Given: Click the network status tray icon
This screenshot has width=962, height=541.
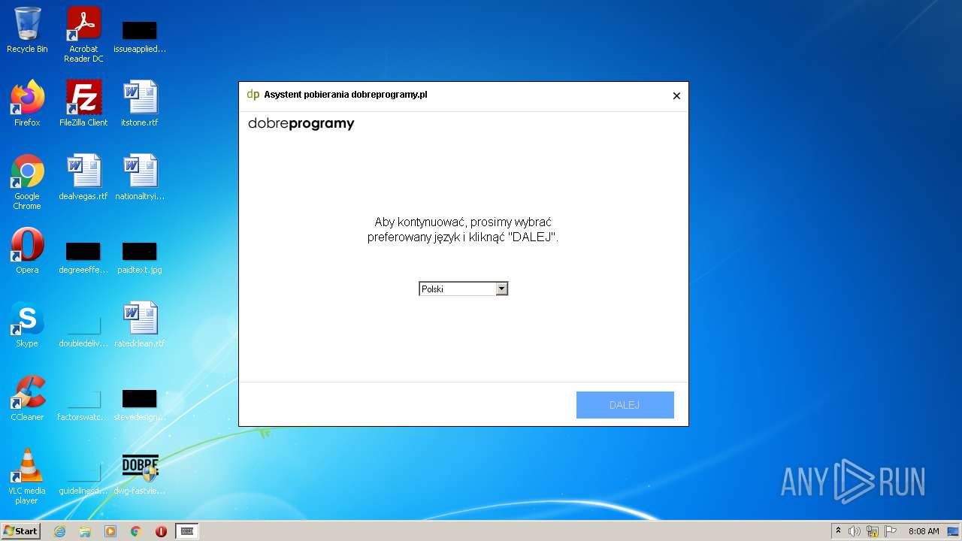Looking at the screenshot, I should (x=873, y=531).
